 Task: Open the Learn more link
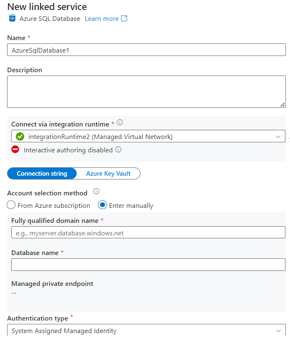point(101,18)
